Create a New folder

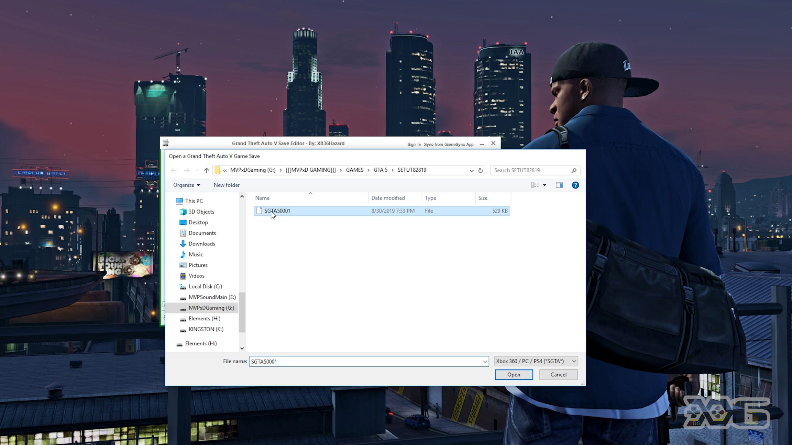click(227, 185)
